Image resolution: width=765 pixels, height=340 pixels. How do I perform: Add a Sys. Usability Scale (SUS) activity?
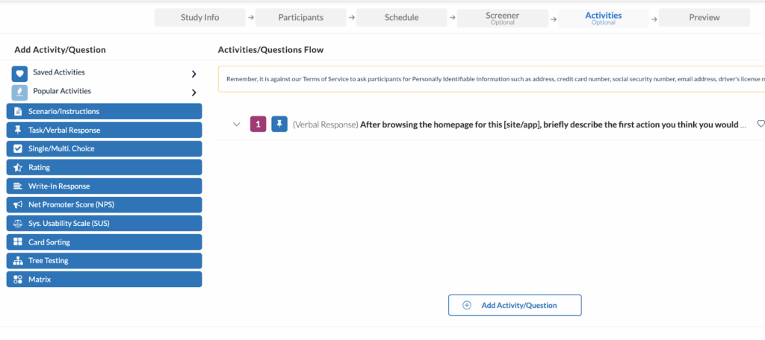(x=104, y=224)
